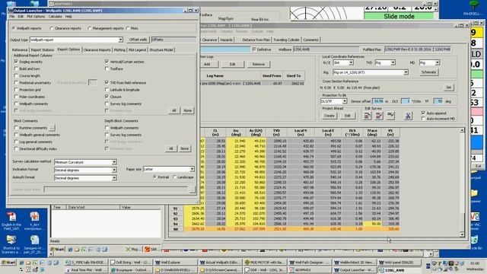
Task: Enable Toolface checkbox
Action: coord(107,68)
